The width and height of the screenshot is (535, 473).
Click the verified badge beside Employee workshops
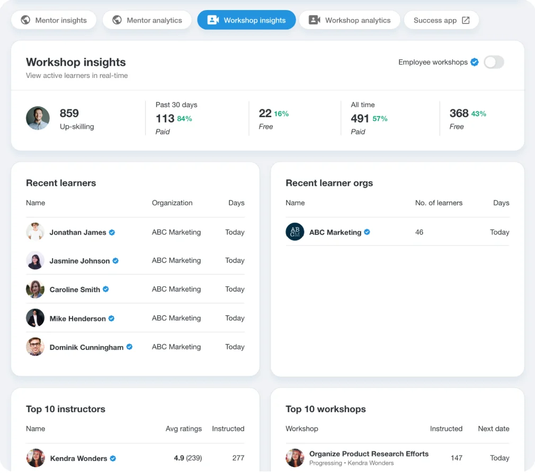coord(474,62)
